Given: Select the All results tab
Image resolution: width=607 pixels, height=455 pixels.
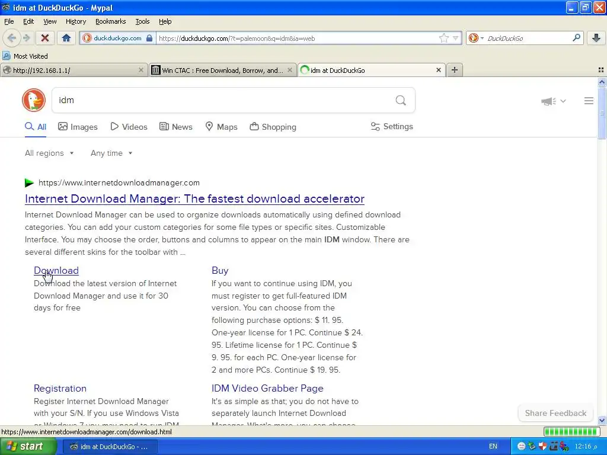Looking at the screenshot, I should click(36, 127).
